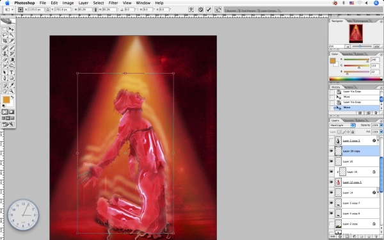Select the Notes tool
The height and width of the screenshot is (240, 384).
(4, 85)
